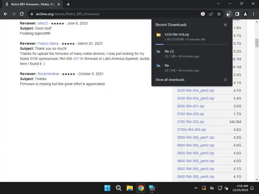This screenshot has width=259, height=194.
Task: Open Windows taskbar search
Action: 118,188
